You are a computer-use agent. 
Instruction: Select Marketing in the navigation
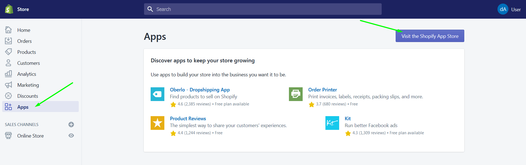(28, 85)
